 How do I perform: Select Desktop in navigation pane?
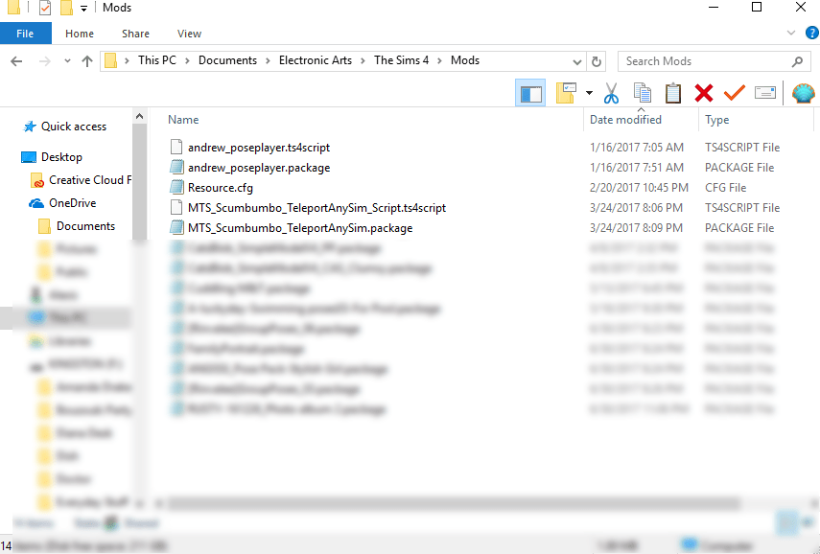click(x=61, y=157)
